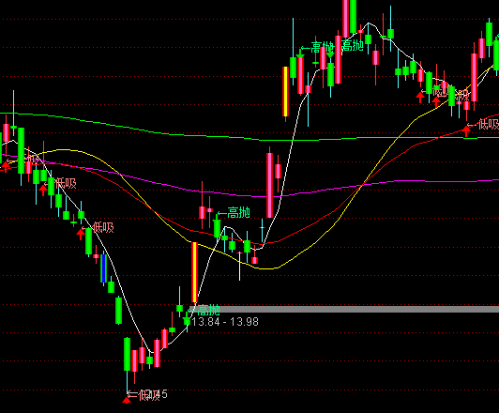
Task: Click the 低吸 label at far right edge
Action: 489,124
